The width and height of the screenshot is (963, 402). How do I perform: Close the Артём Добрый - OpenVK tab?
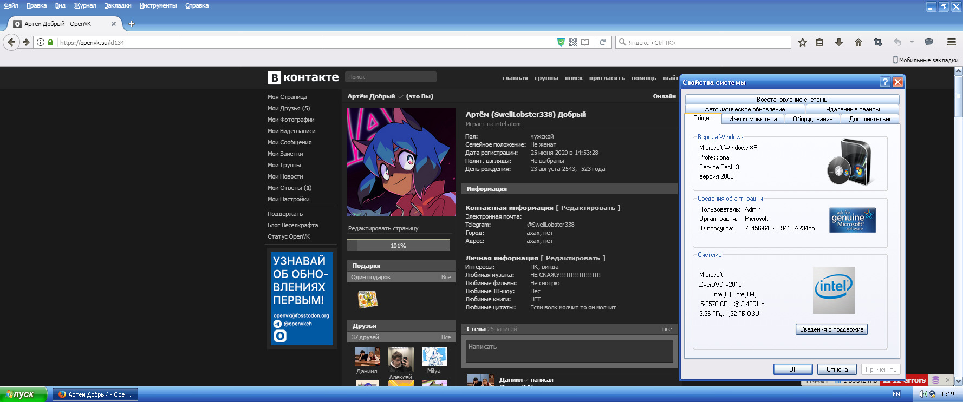click(114, 24)
